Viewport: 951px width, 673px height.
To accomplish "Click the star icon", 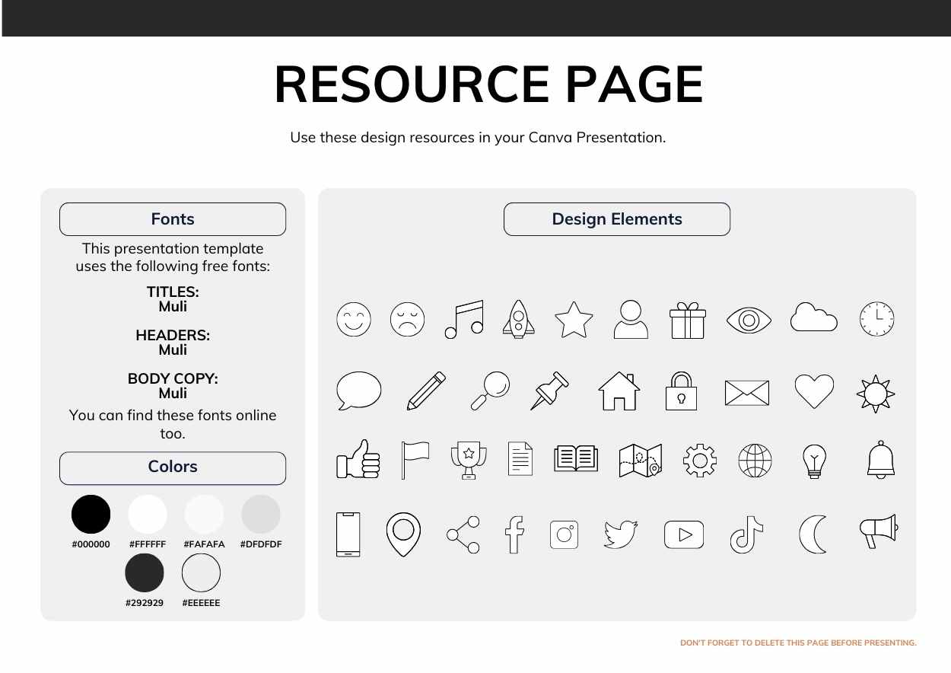I will [574, 319].
